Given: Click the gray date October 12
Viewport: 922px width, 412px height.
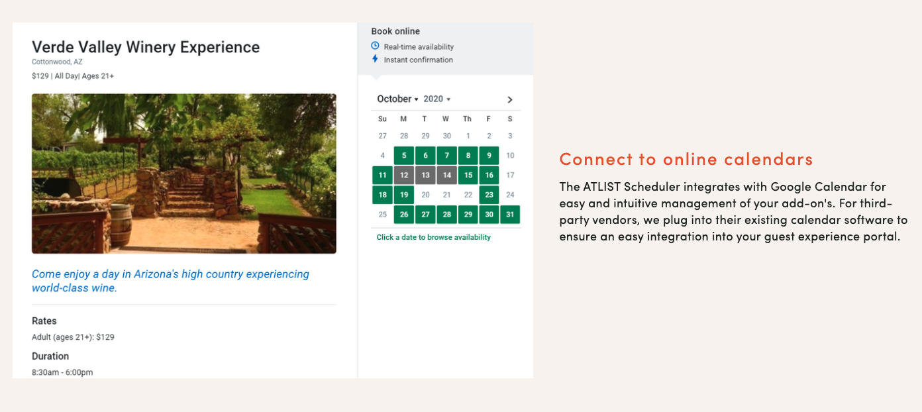Looking at the screenshot, I should 404,176.
